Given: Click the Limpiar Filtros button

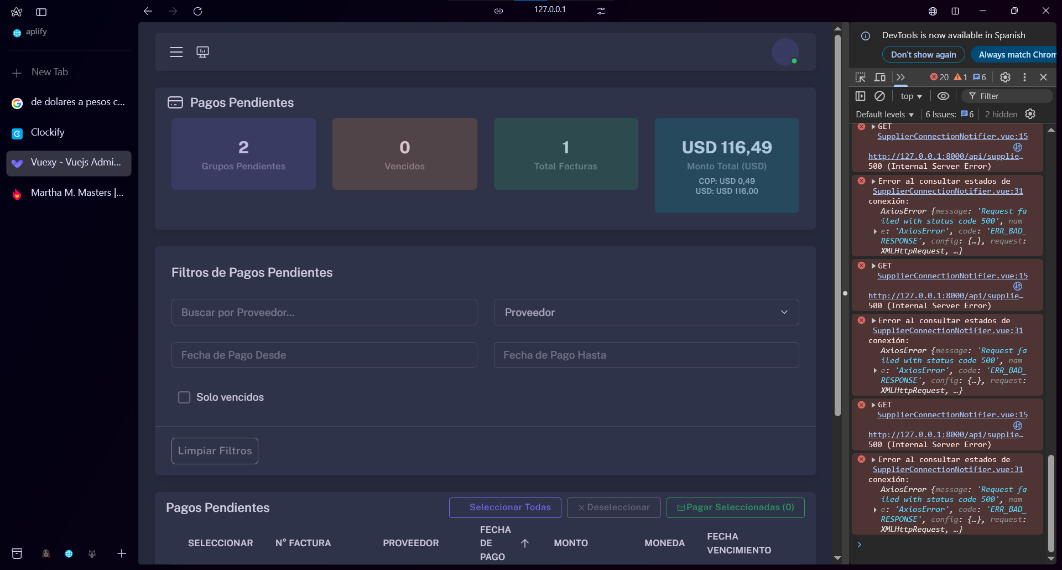Looking at the screenshot, I should [x=215, y=451].
